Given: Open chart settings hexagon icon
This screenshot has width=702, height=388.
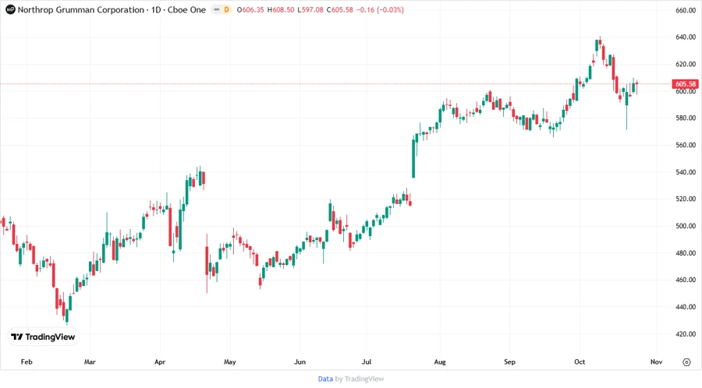Looking at the screenshot, I should pyautogui.click(x=686, y=362).
